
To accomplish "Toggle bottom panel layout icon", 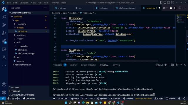I will pyautogui.click(x=165, y=3).
